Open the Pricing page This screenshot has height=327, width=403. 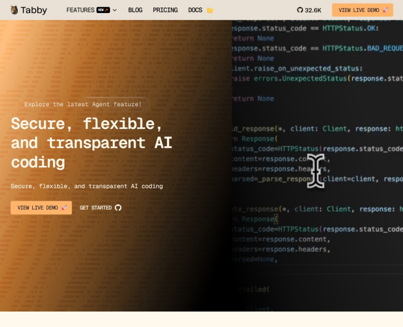coord(165,10)
